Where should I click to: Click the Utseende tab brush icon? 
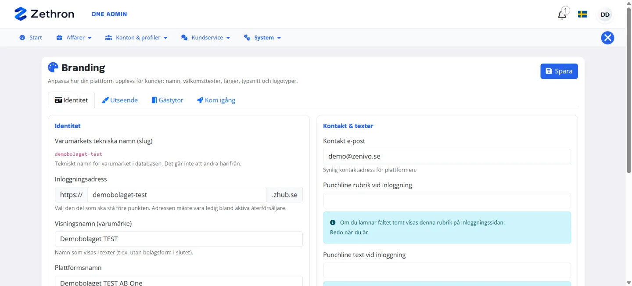(105, 100)
